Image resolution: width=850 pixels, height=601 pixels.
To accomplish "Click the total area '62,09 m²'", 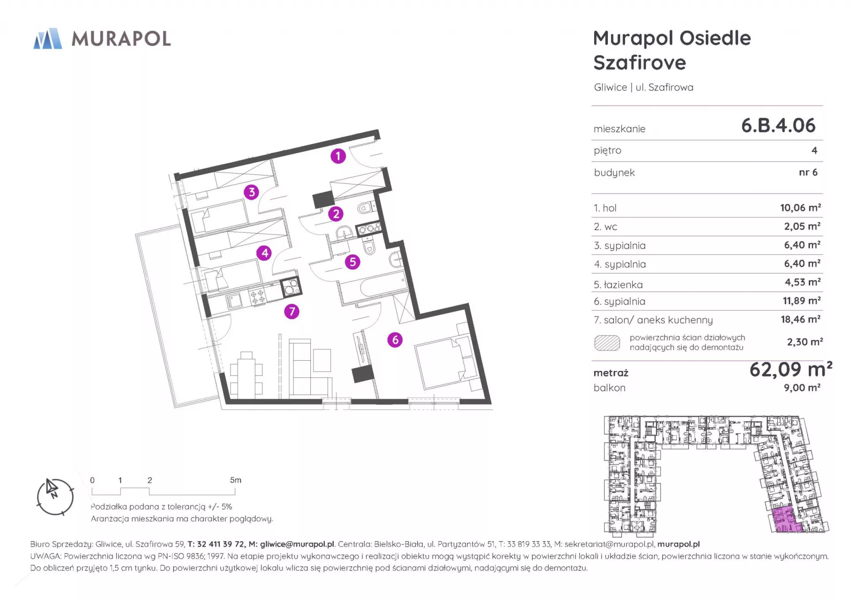I will pos(791,370).
